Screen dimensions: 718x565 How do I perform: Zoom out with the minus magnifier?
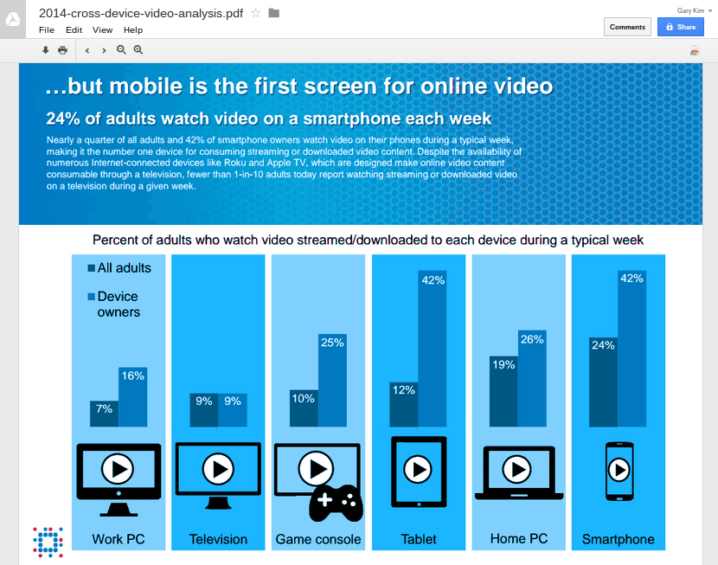point(121,50)
